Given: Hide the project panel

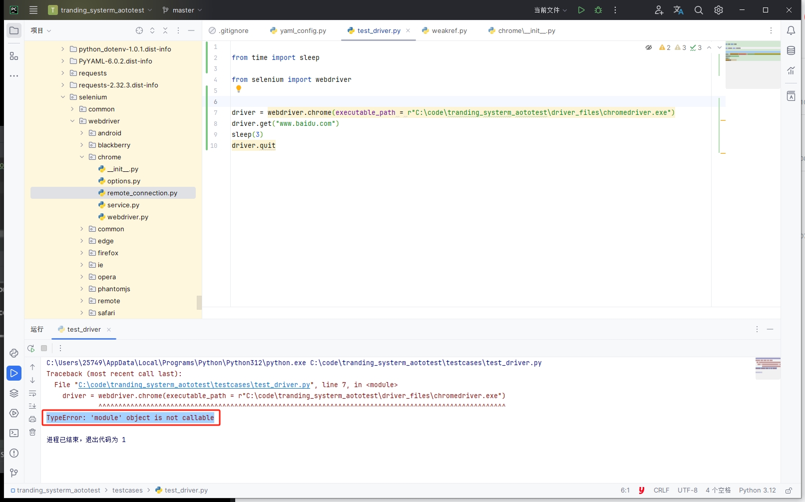Looking at the screenshot, I should tap(191, 30).
